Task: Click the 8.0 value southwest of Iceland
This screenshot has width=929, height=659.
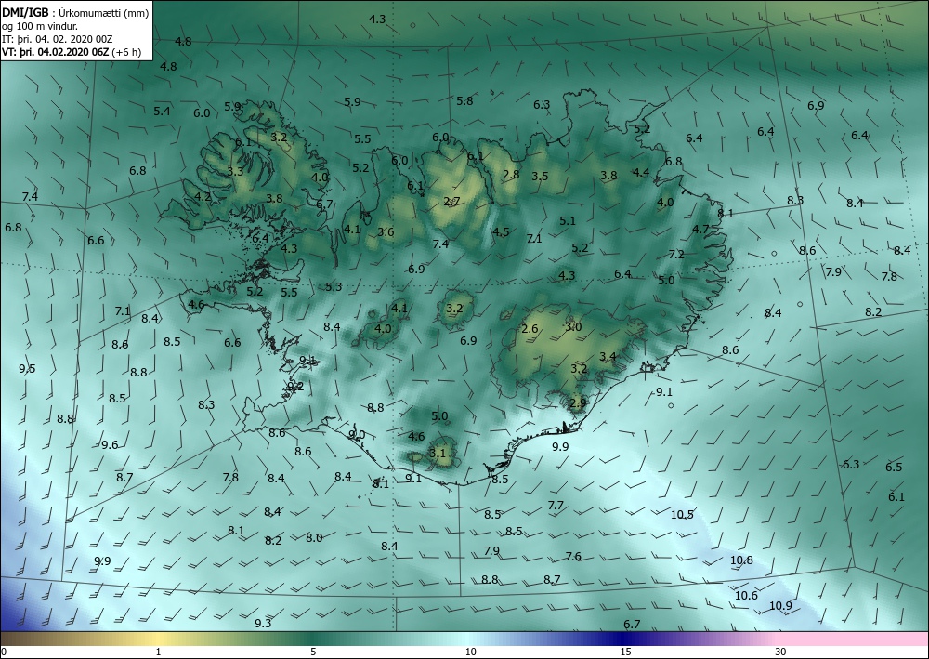Action: pyautogui.click(x=314, y=538)
